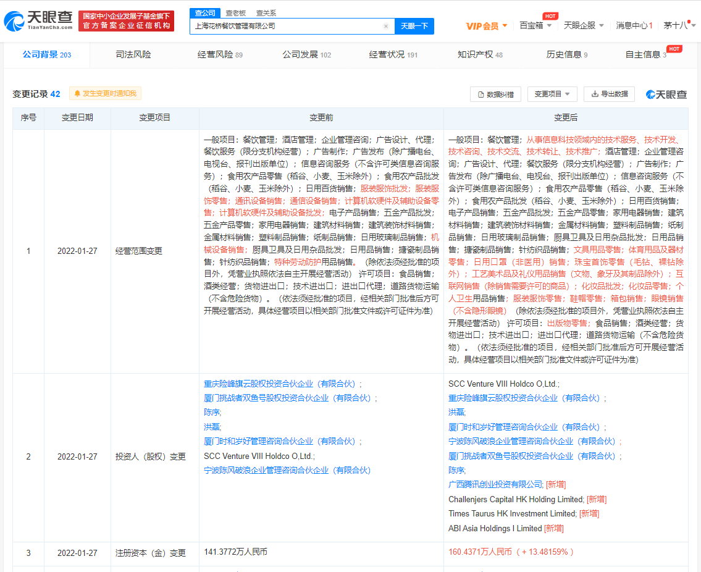701x572 pixels.
Task: Click the bell change notification badge
Action: click(x=105, y=93)
